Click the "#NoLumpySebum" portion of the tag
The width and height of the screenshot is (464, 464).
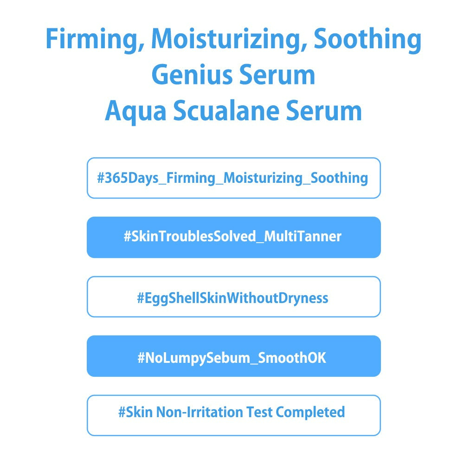[x=193, y=358]
